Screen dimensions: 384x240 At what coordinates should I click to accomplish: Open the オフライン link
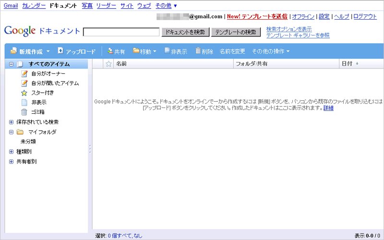303,16
